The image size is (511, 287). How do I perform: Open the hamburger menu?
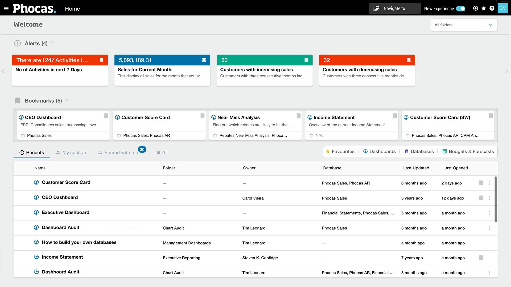[6, 8]
